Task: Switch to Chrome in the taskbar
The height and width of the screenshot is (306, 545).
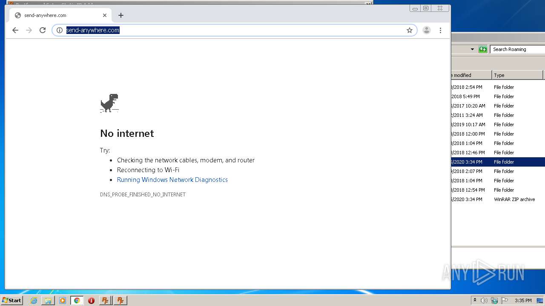Action: [77, 300]
